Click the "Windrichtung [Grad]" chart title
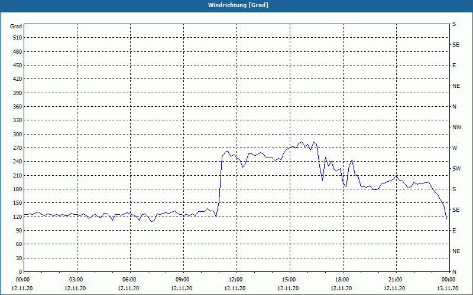This screenshot has height=295, width=473. coord(238,5)
